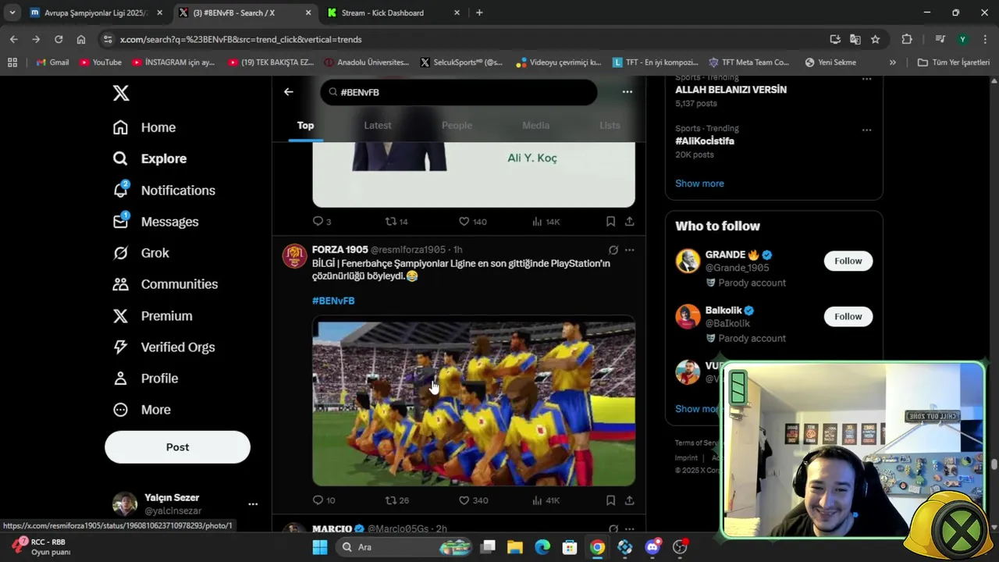Repost the post with 14 reposts

(x=396, y=222)
